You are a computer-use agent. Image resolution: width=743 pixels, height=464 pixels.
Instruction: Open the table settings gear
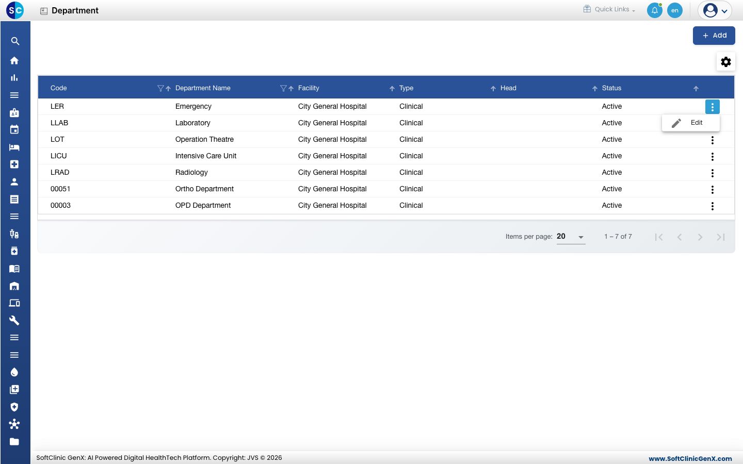(x=726, y=62)
